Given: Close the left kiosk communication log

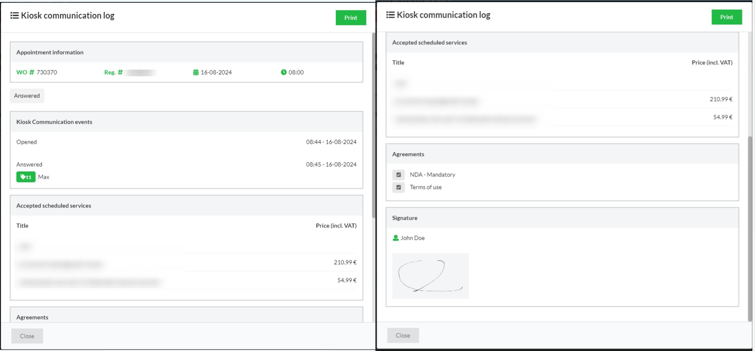Looking at the screenshot, I should coord(27,336).
